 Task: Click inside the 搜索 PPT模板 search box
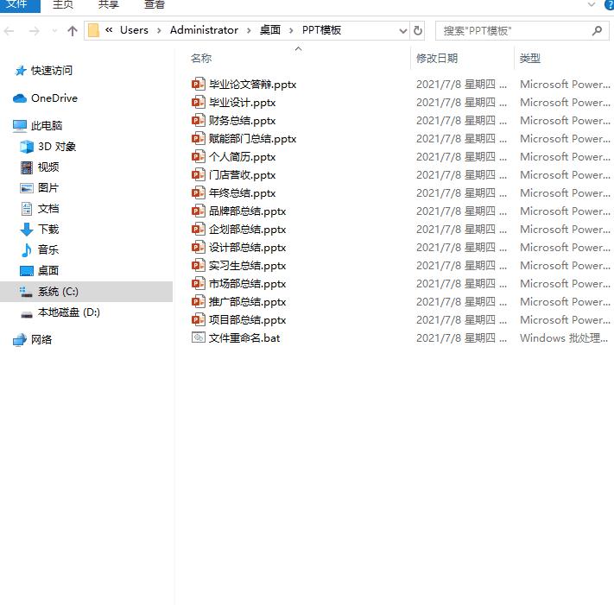pyautogui.click(x=514, y=30)
